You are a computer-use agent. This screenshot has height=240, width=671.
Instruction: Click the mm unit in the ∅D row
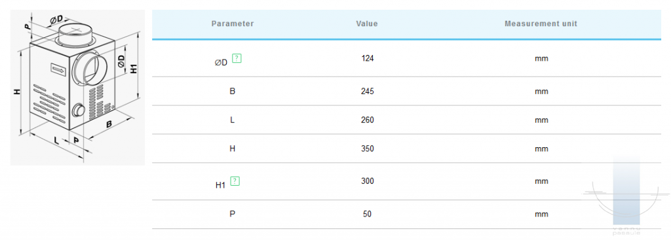(541, 59)
